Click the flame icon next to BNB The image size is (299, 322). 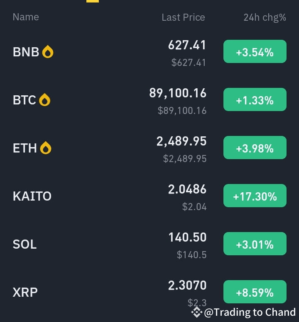click(48, 52)
